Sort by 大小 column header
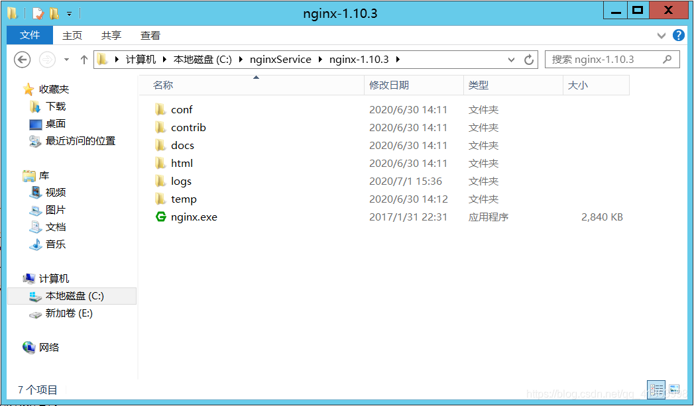The image size is (694, 406). (x=596, y=85)
